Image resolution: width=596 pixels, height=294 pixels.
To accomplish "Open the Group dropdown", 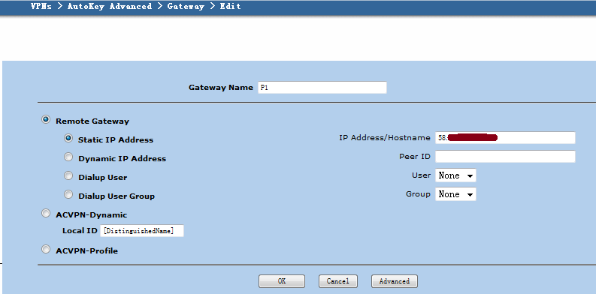I will (455, 194).
